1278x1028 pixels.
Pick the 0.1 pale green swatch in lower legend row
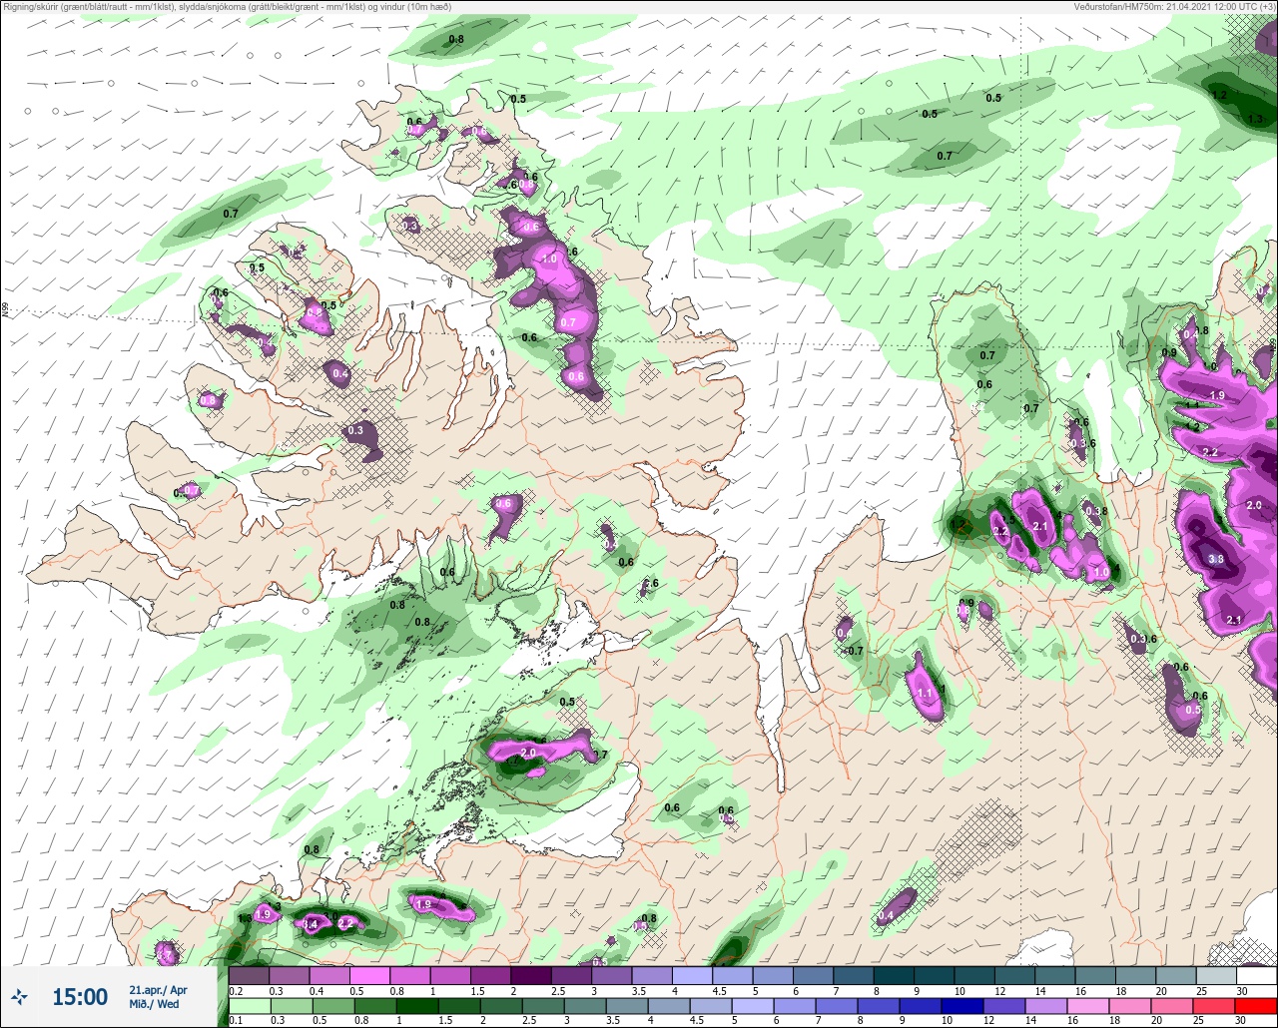click(250, 1006)
